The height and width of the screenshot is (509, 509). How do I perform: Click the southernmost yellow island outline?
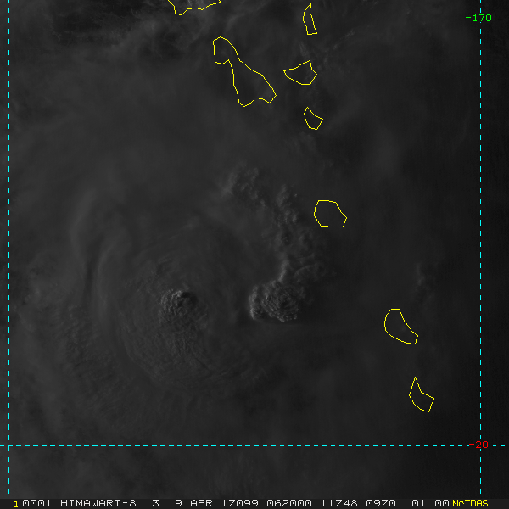point(420,396)
